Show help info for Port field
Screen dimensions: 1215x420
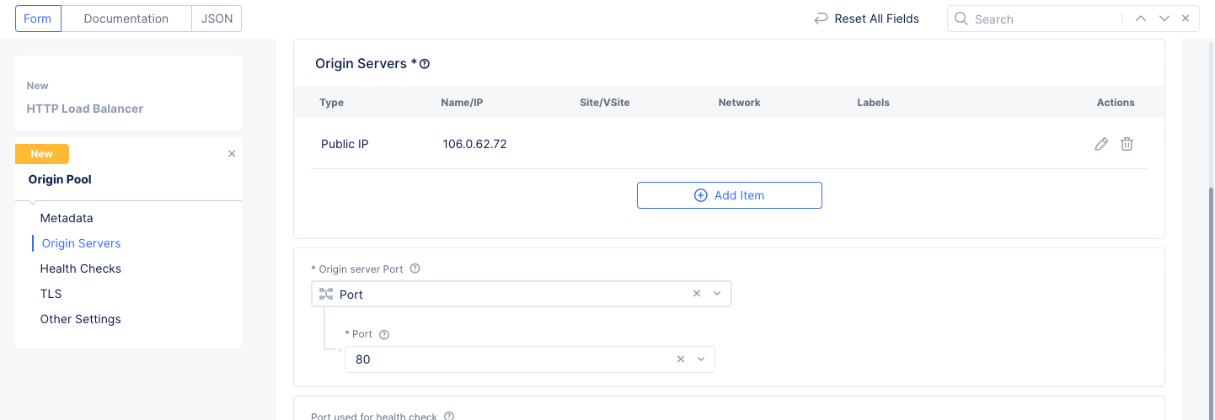click(x=384, y=334)
